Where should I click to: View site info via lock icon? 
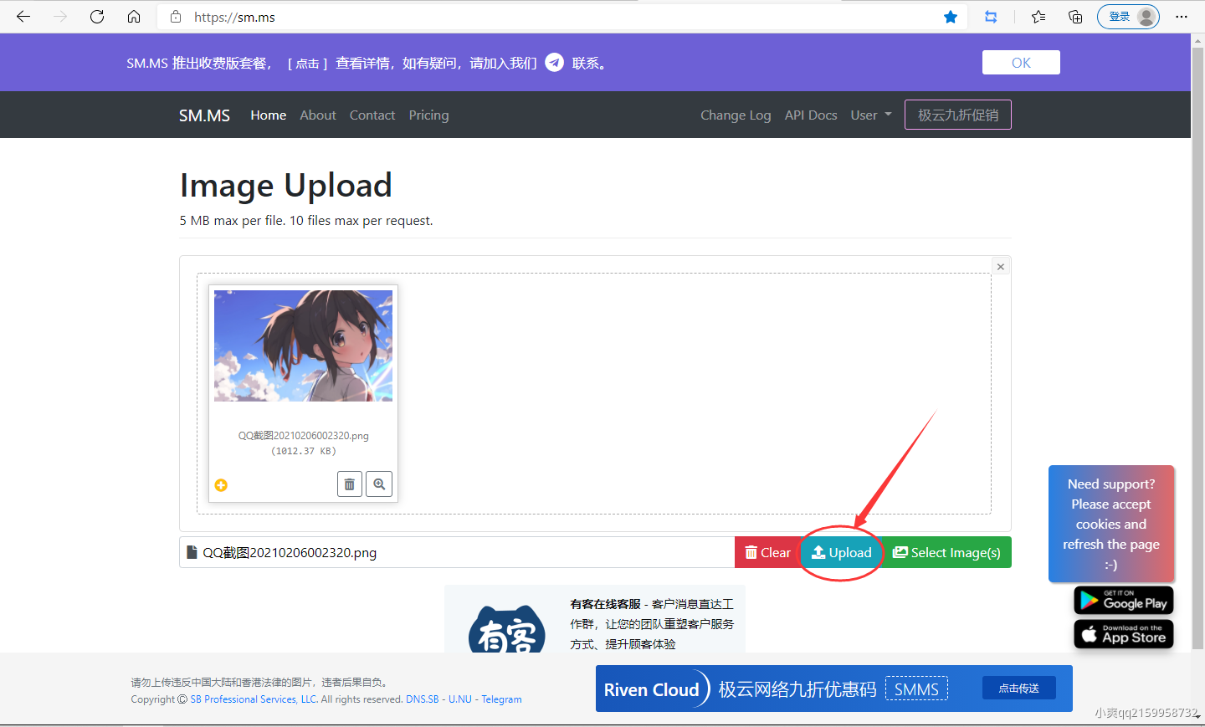(x=176, y=17)
